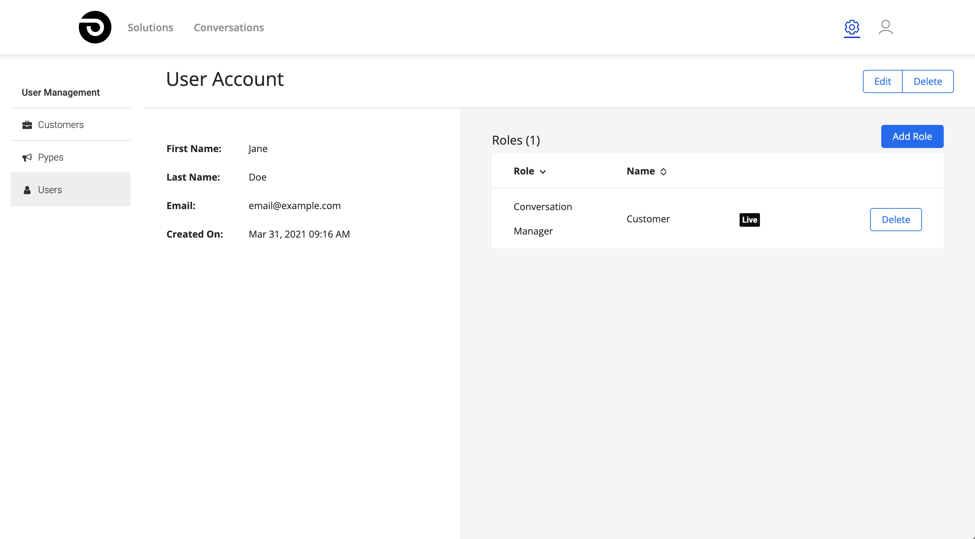Click the Edit user account button

[882, 81]
